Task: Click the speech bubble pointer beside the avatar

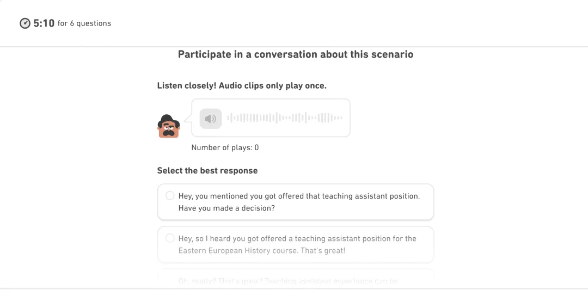Action: pyautogui.click(x=188, y=119)
